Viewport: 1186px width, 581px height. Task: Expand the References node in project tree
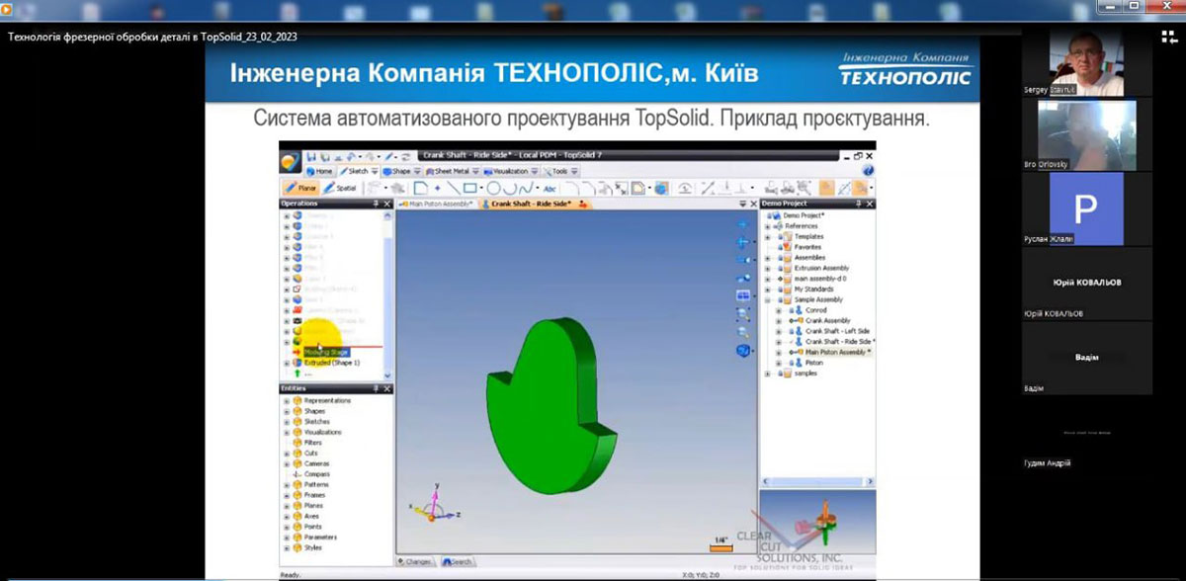(x=768, y=226)
